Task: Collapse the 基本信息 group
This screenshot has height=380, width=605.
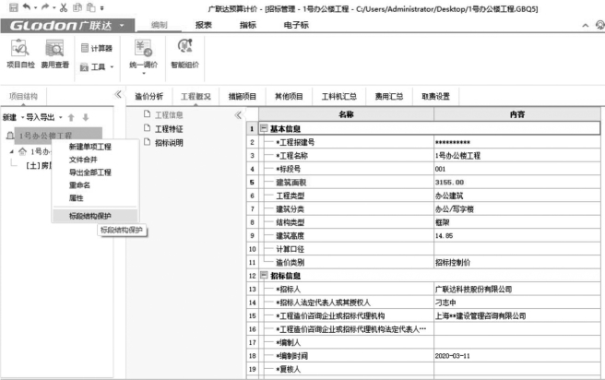Action: tap(264, 128)
